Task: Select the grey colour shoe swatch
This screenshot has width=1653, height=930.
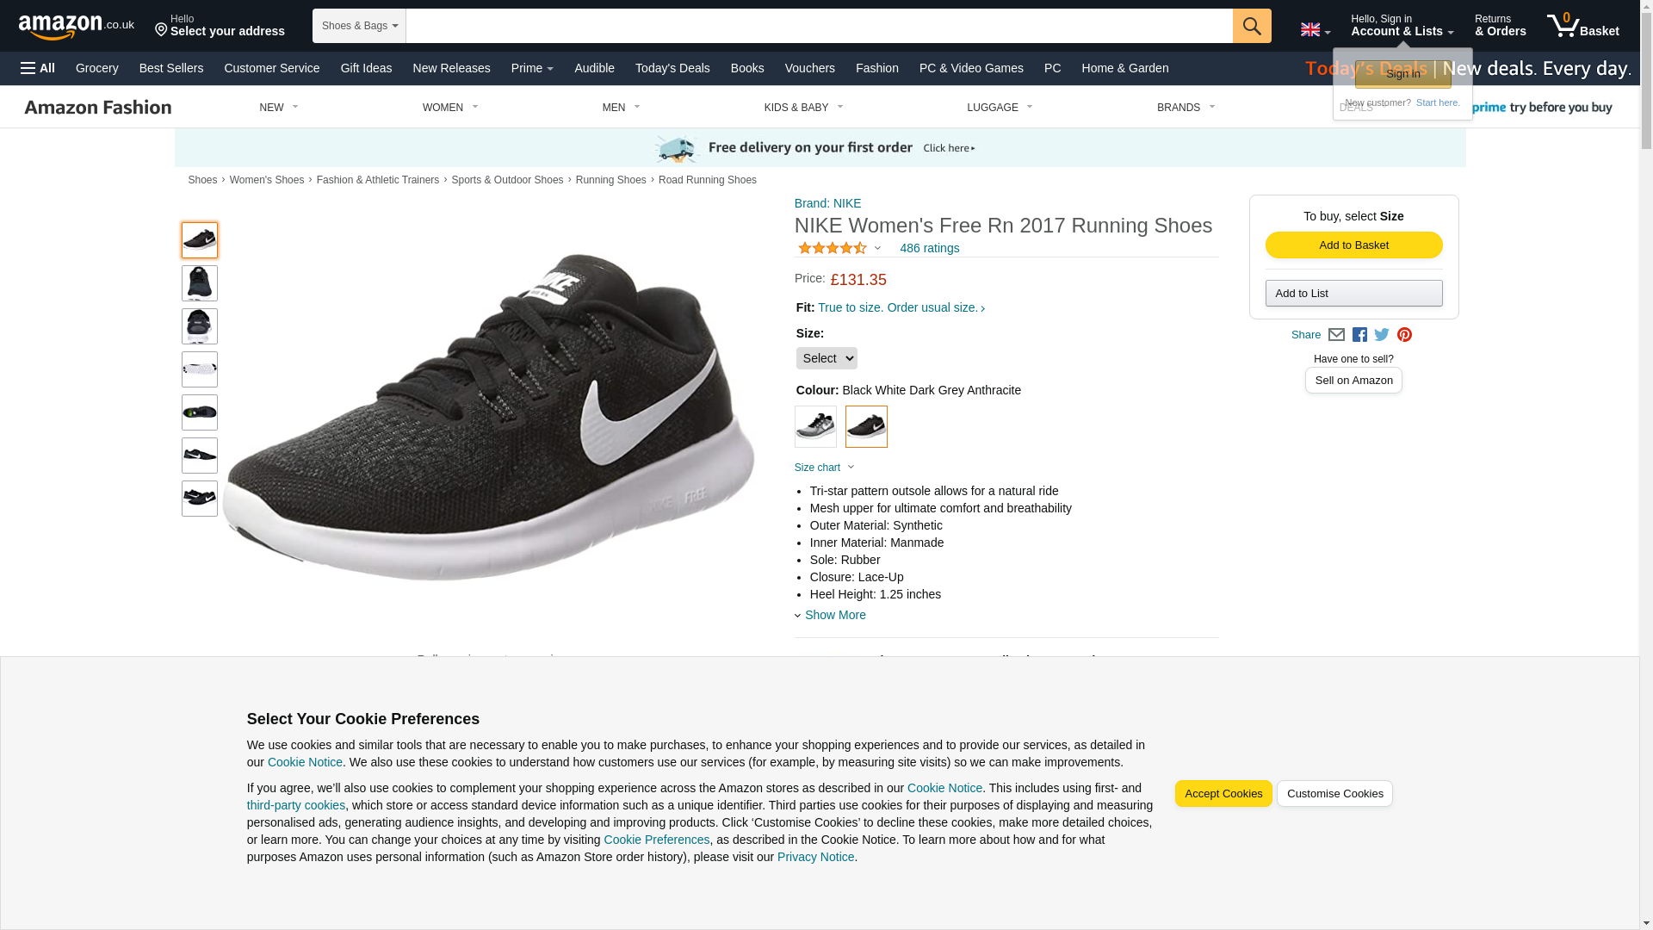Action: coord(815,426)
